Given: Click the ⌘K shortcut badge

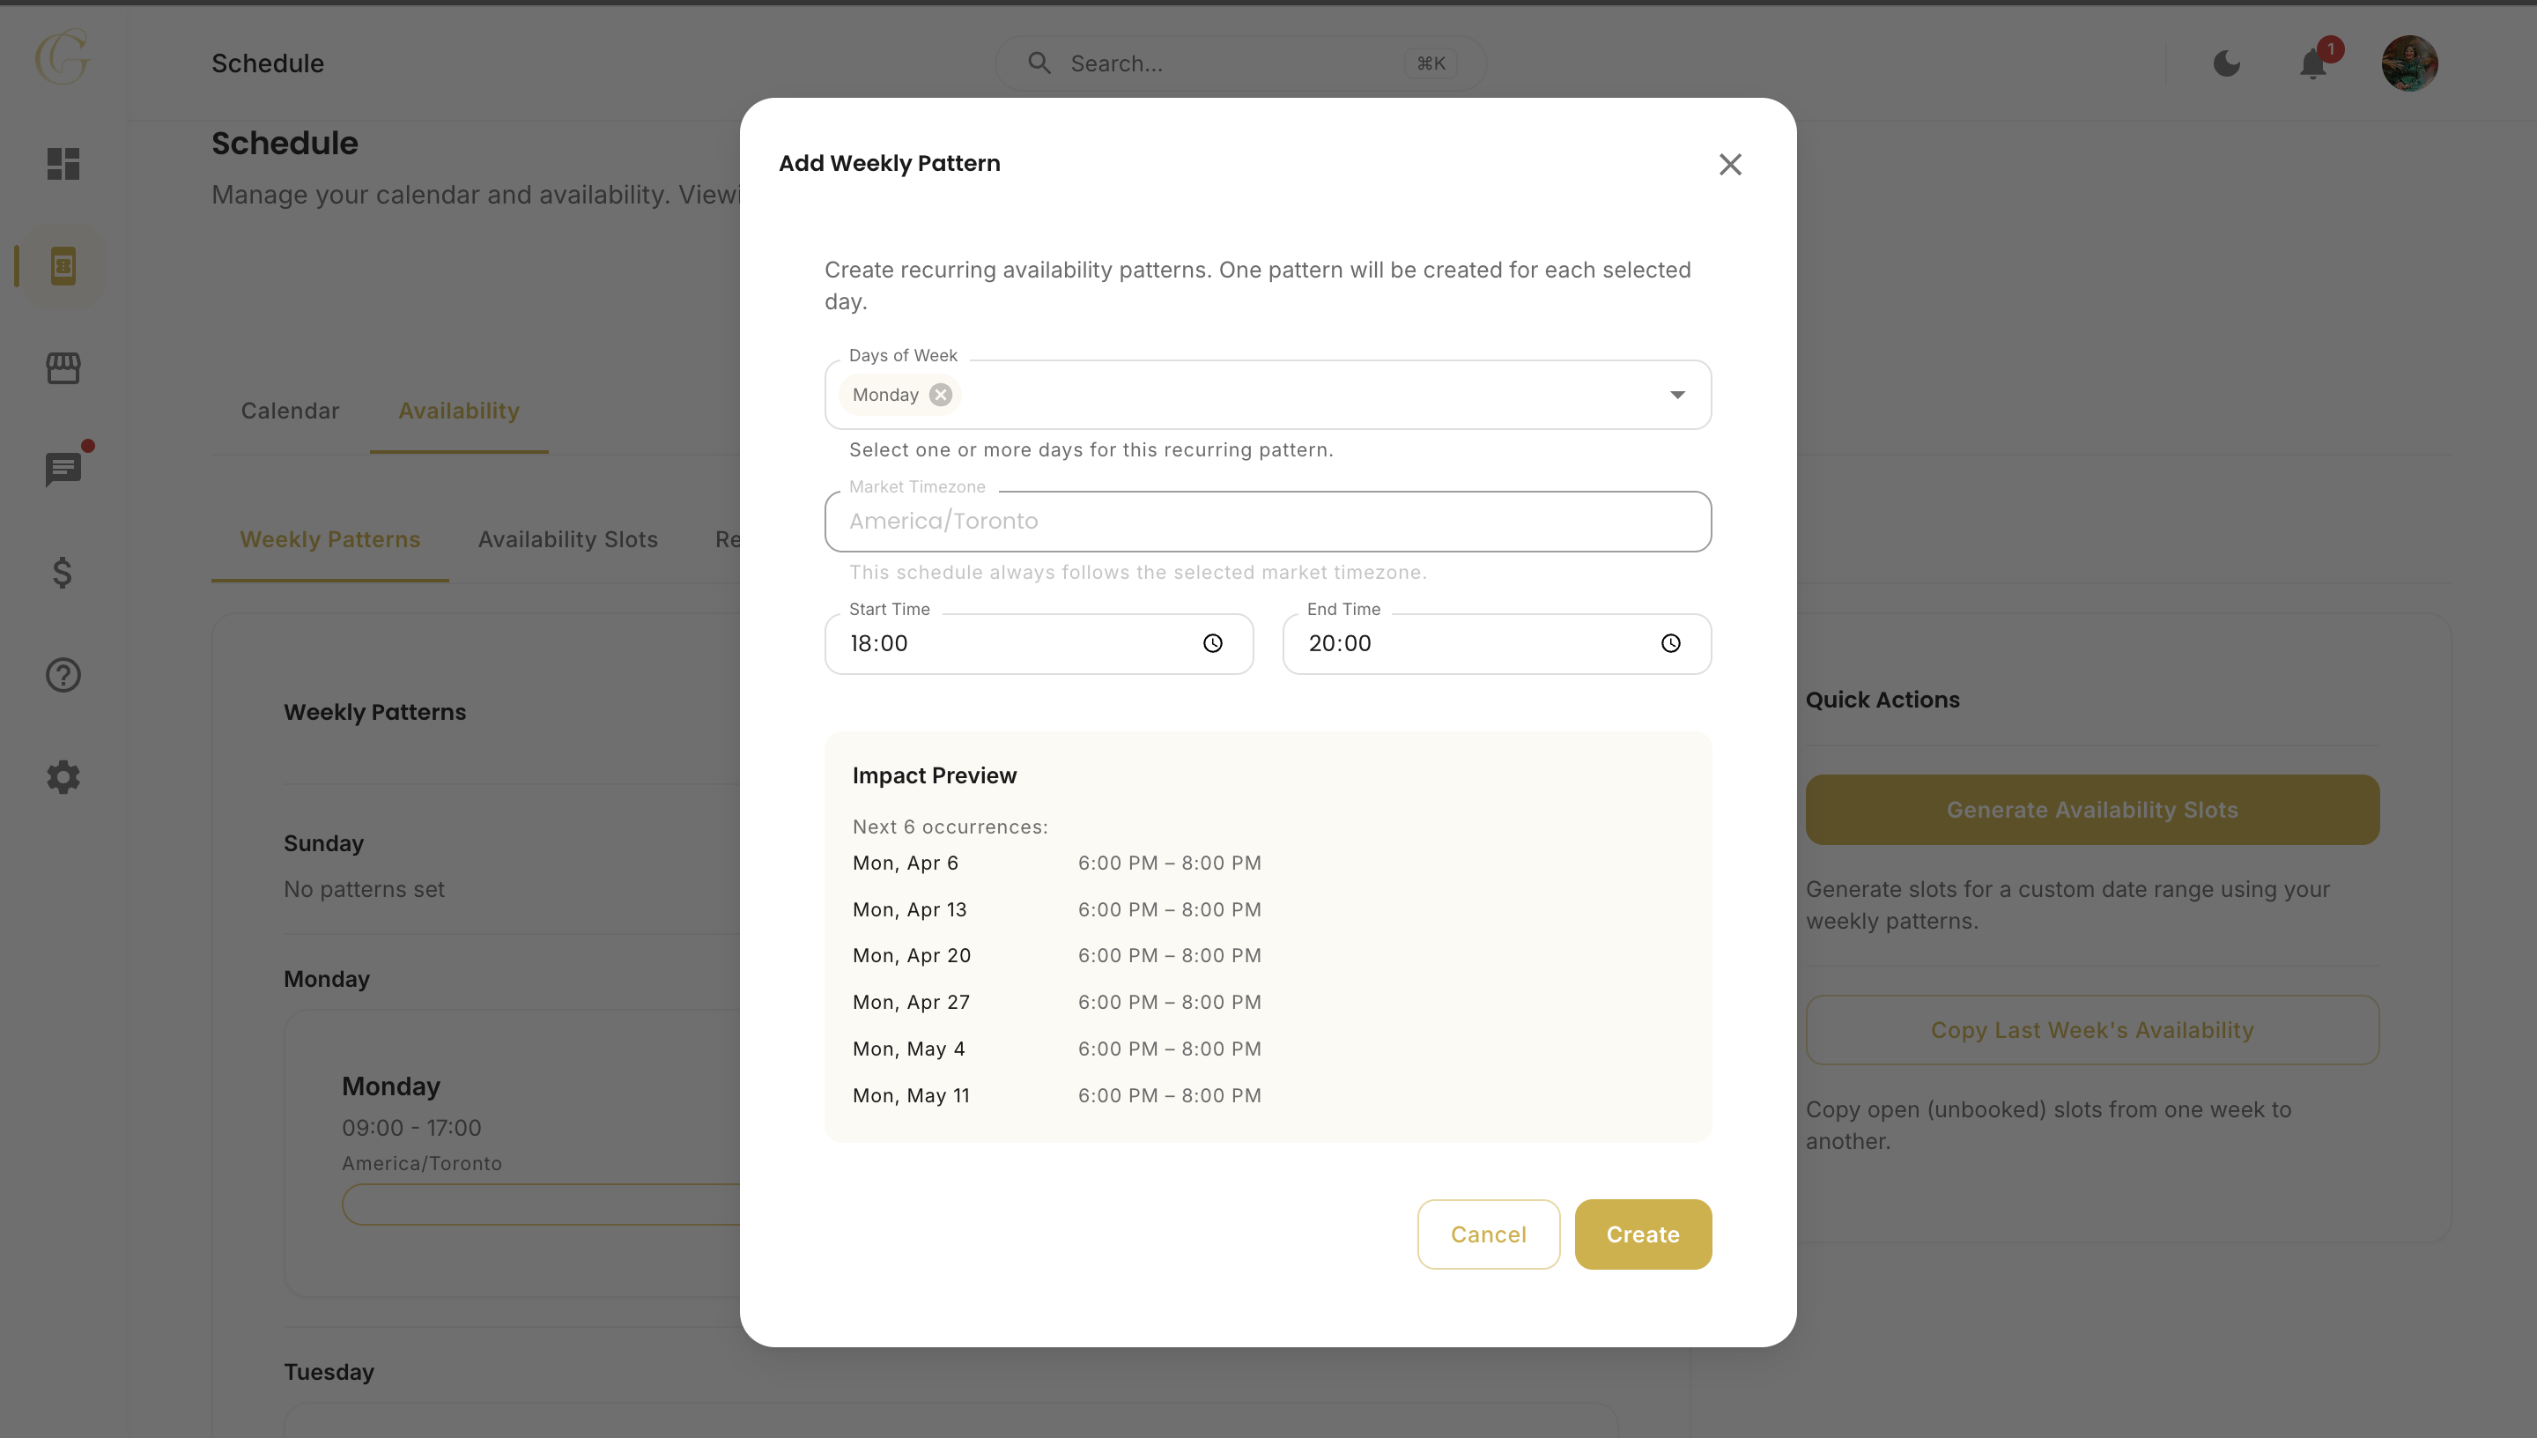Looking at the screenshot, I should pyautogui.click(x=1431, y=63).
